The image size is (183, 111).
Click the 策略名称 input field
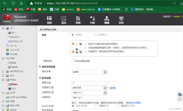(x=89, y=83)
